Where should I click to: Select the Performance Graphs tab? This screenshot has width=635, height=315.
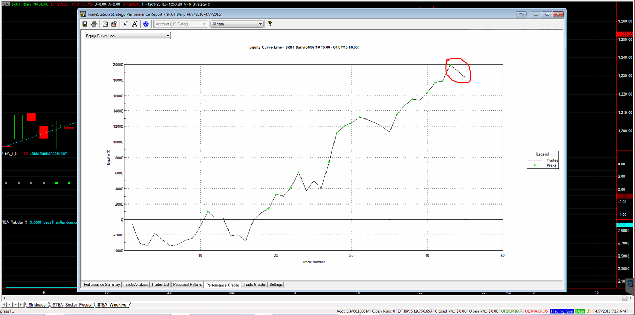coord(223,285)
